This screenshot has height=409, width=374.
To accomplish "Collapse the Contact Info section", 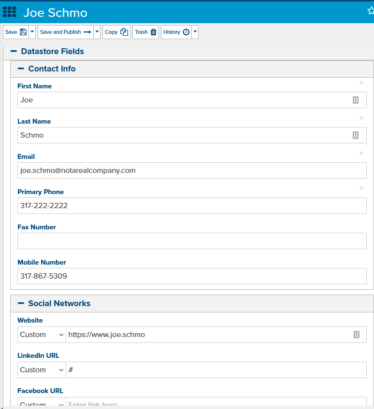I will pyautogui.click(x=21, y=69).
